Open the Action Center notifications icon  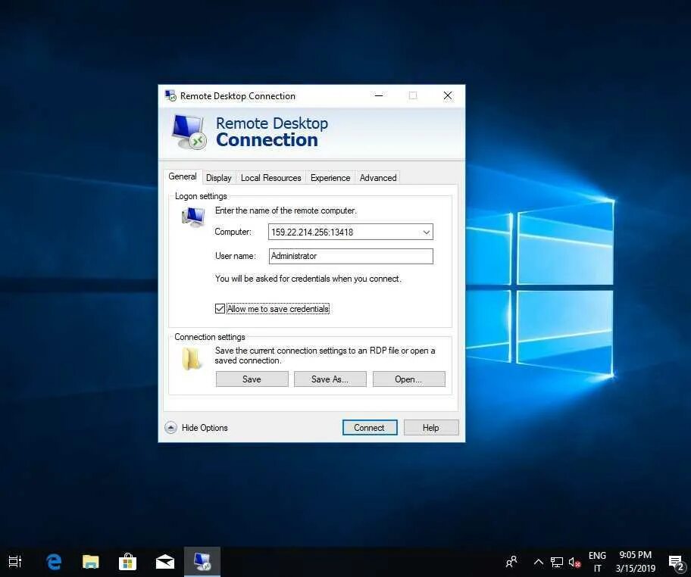[677, 563]
